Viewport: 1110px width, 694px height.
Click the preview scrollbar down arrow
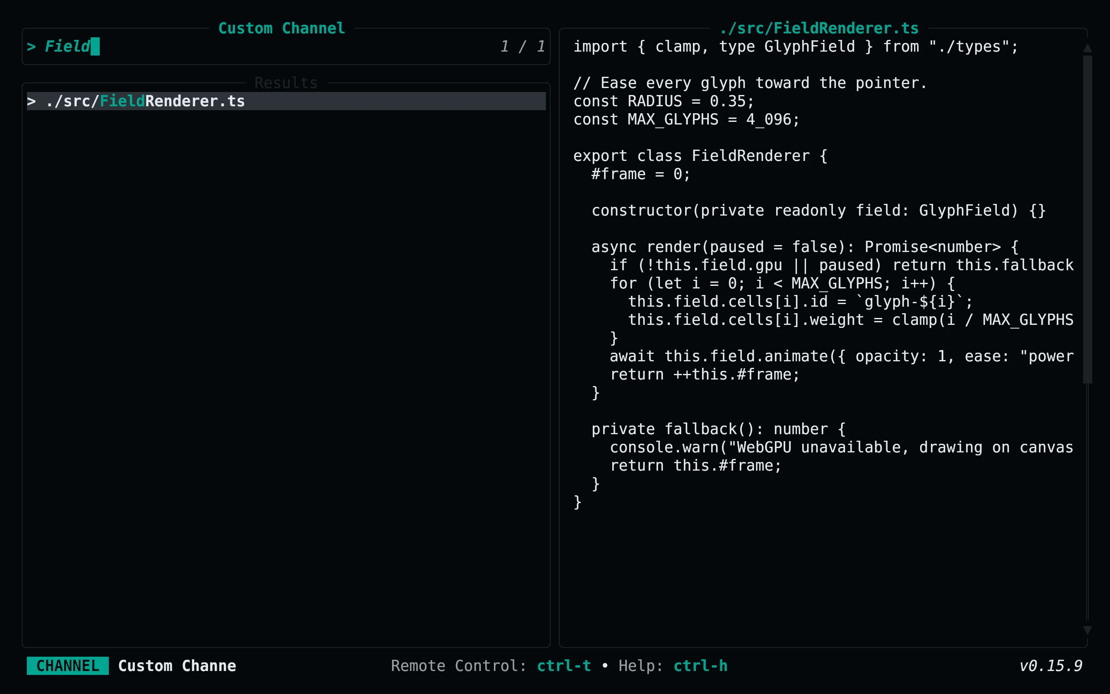(x=1087, y=630)
